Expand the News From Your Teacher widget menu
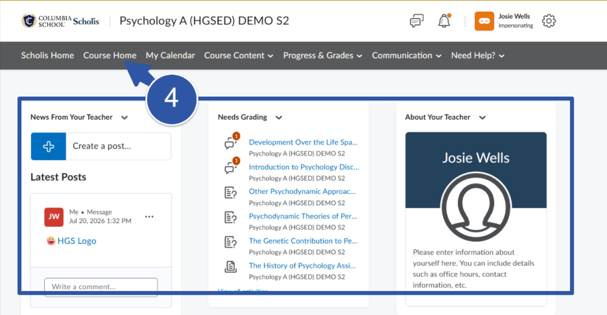Image resolution: width=607 pixels, height=315 pixels. point(125,118)
